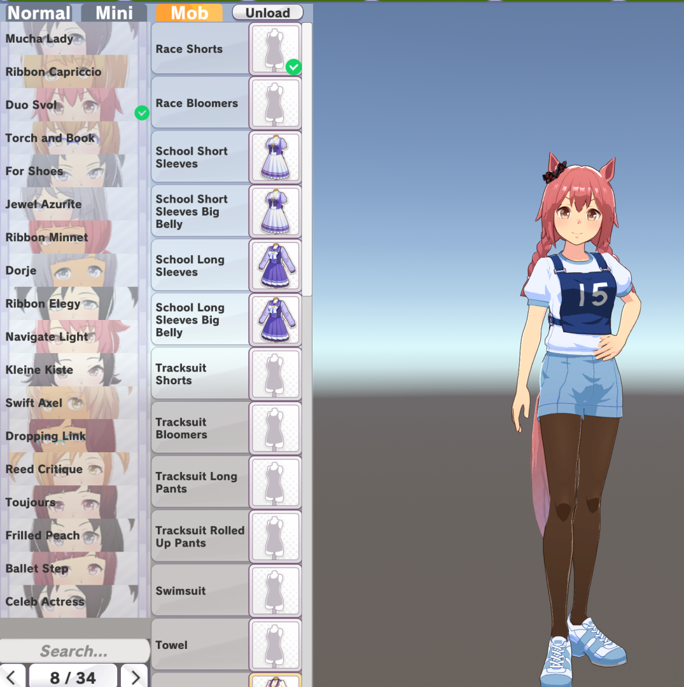Choose the Tracksuit Long Pants icon
Screen dimensions: 684x687
[275, 483]
